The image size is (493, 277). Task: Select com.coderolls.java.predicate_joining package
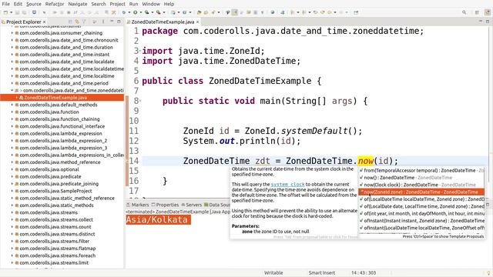tap(59, 183)
